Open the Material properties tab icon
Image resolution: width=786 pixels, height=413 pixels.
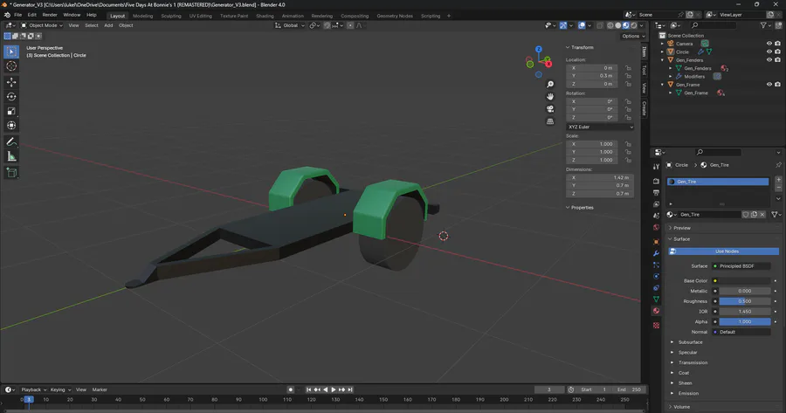pos(656,311)
